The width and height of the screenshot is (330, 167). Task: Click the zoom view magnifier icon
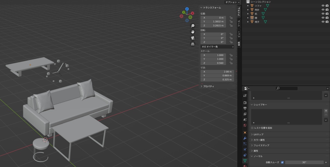pyautogui.click(x=192, y=26)
